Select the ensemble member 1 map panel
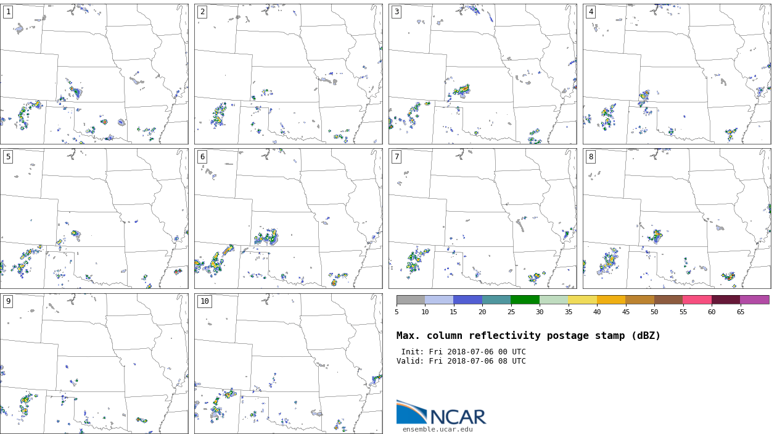Image resolution: width=777 pixels, height=434 pixels. [x=94, y=74]
